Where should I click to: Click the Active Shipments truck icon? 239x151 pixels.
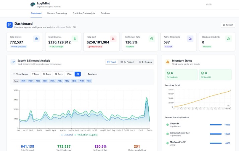pyautogui.click(x=190, y=39)
